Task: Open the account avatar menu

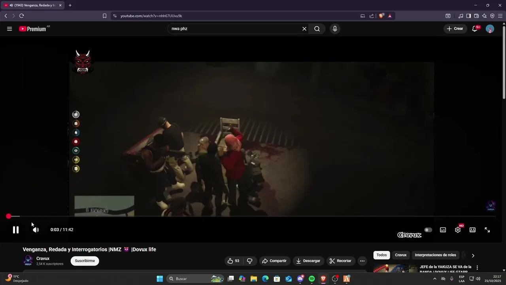Action: pyautogui.click(x=490, y=29)
